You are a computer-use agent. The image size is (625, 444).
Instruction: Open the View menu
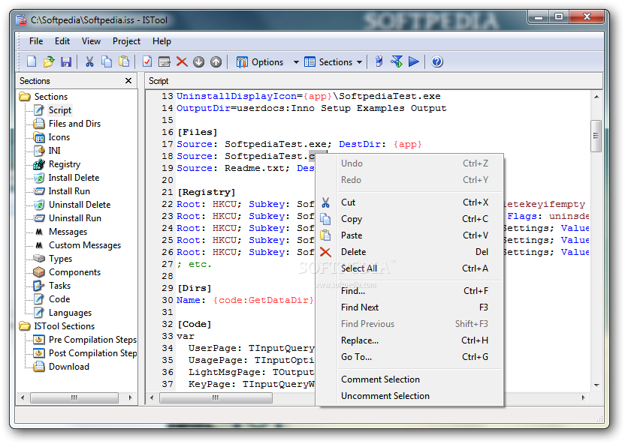(x=91, y=41)
